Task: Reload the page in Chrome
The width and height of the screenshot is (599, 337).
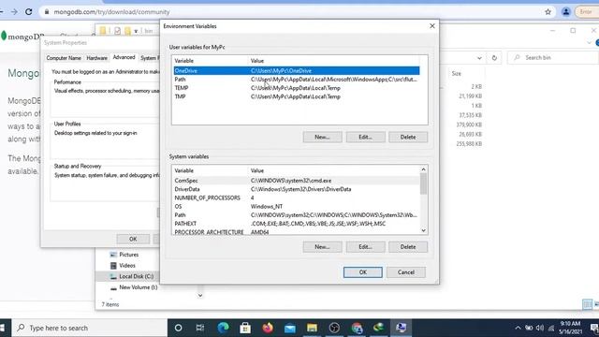Action: pos(29,12)
